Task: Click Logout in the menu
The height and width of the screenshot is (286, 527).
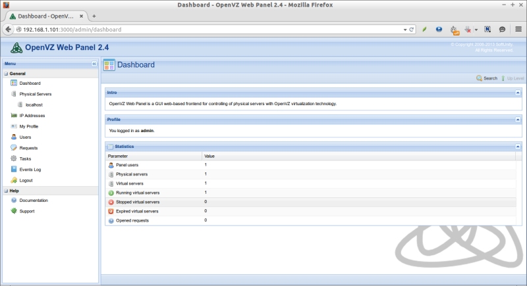Action: click(x=26, y=180)
